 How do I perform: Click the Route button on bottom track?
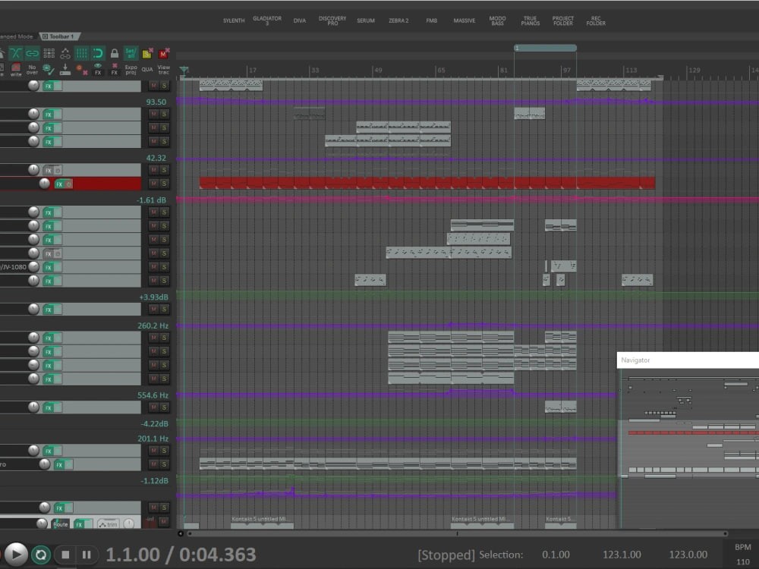tap(61, 524)
